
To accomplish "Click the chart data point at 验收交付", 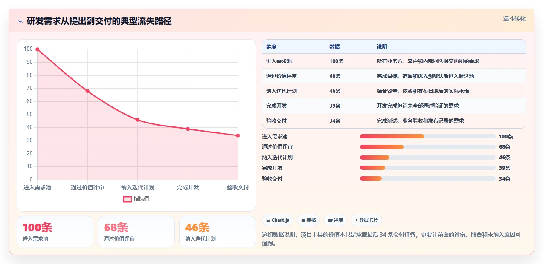I will point(238,135).
